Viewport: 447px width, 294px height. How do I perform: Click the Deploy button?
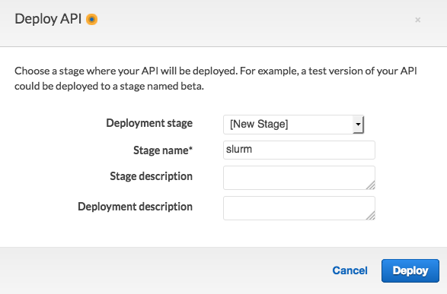click(x=410, y=270)
